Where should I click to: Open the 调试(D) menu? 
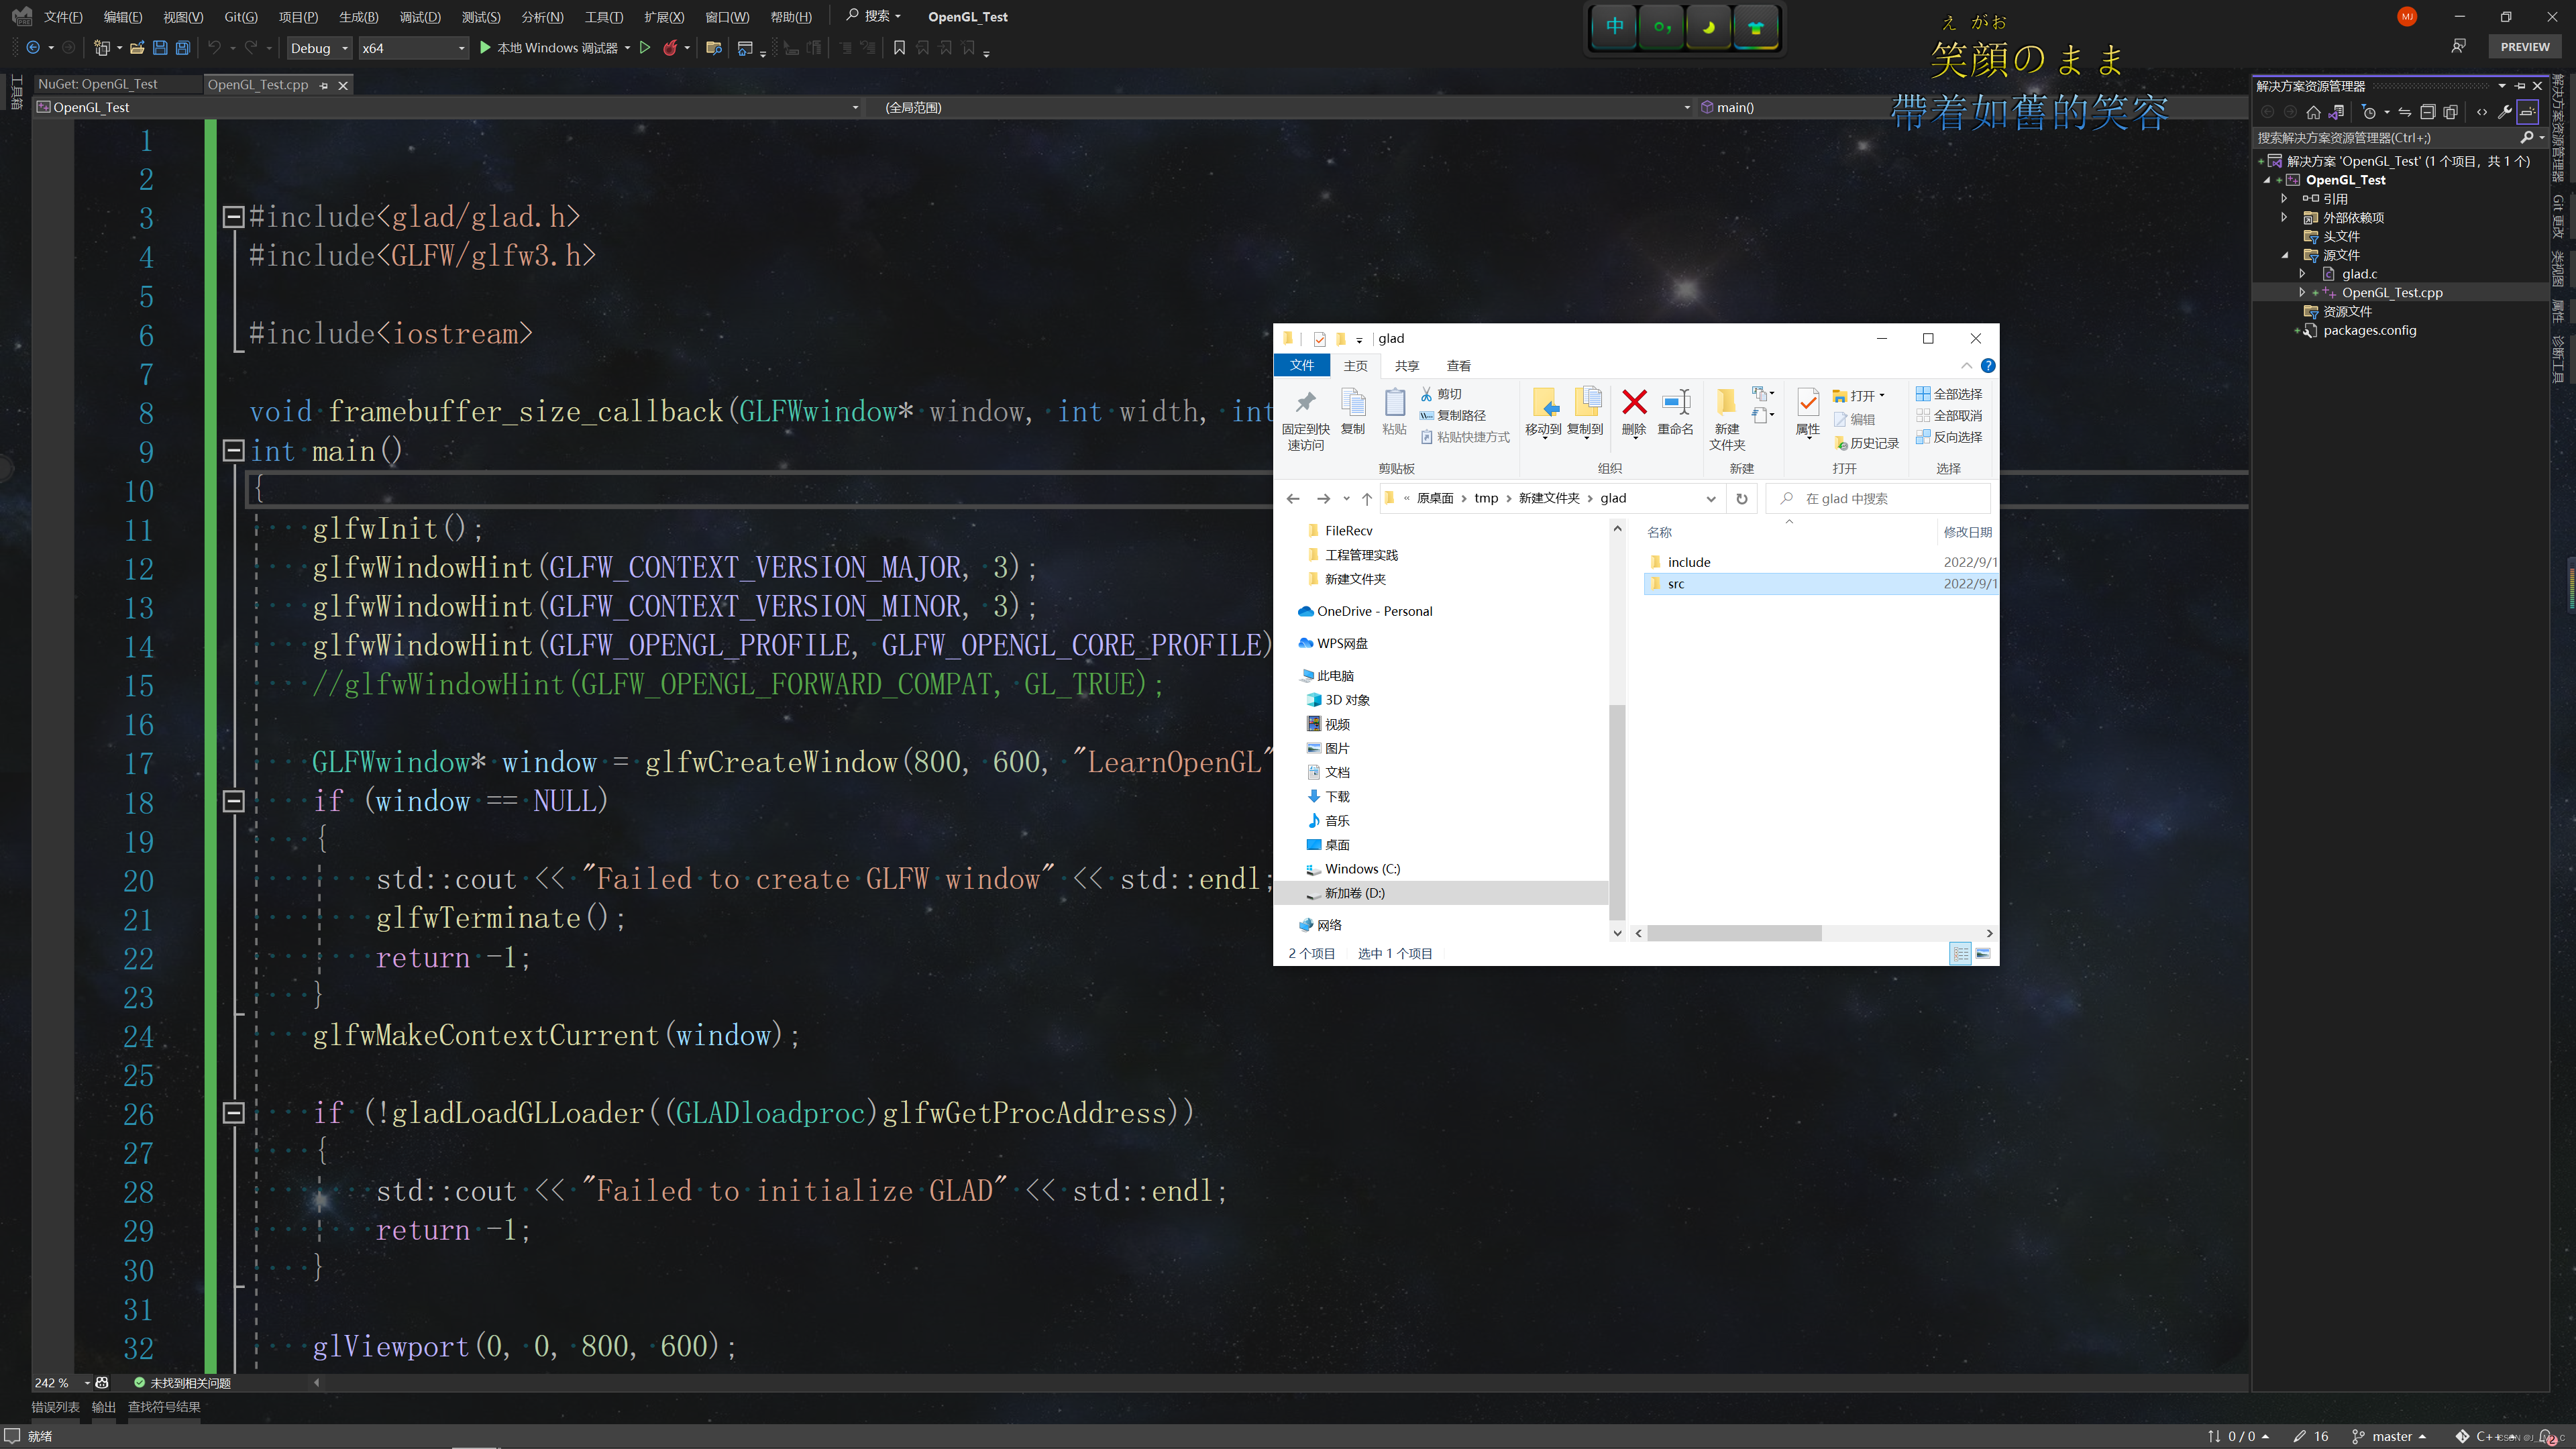(x=420, y=17)
